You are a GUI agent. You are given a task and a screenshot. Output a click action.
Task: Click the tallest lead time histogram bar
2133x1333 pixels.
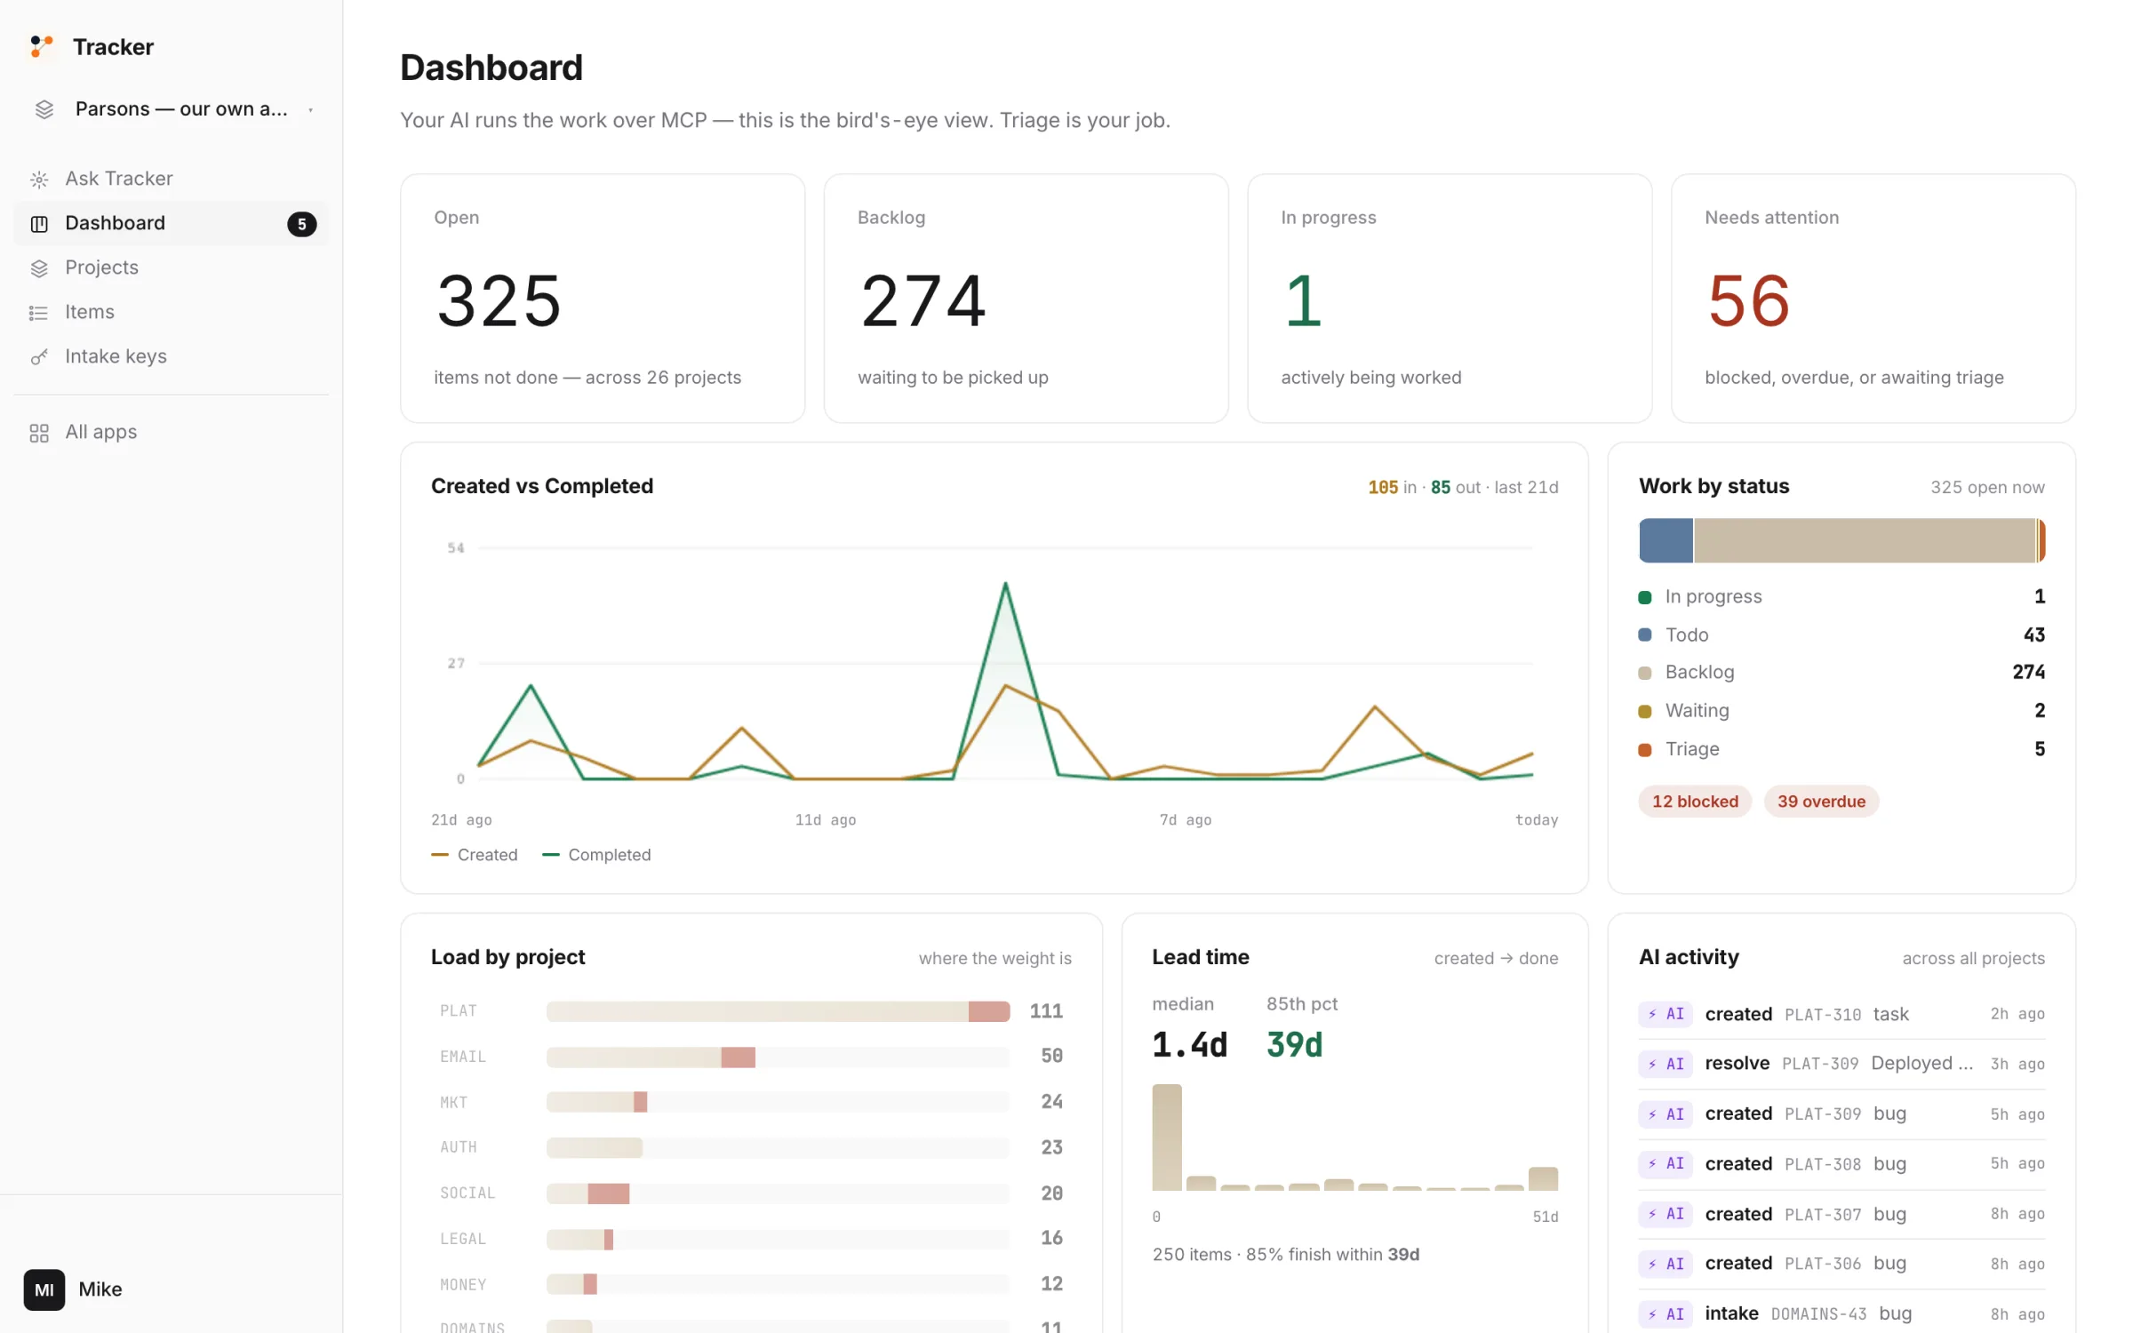pos(1167,1137)
